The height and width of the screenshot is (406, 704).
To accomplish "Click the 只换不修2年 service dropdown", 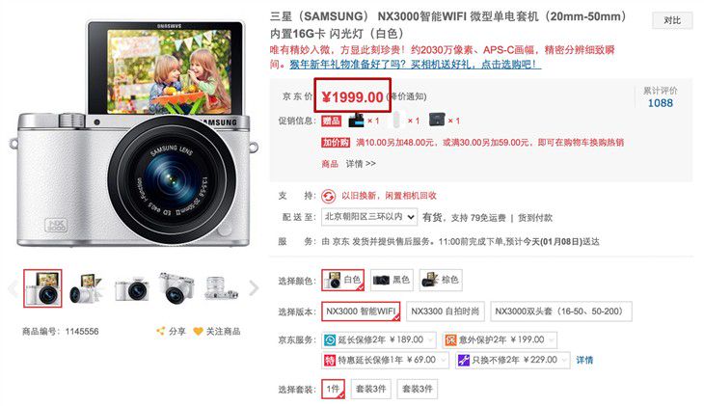I will (x=513, y=360).
